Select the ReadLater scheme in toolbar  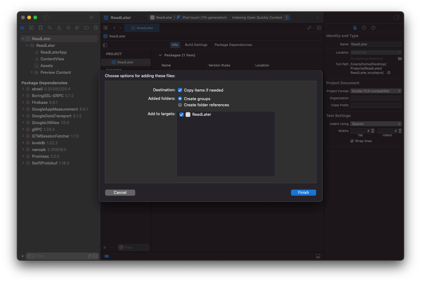[161, 17]
